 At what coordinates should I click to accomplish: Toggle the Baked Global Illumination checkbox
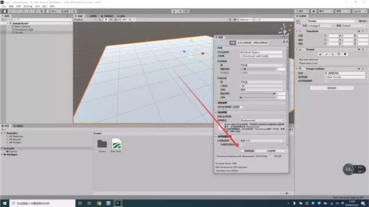pyautogui.click(x=241, y=117)
